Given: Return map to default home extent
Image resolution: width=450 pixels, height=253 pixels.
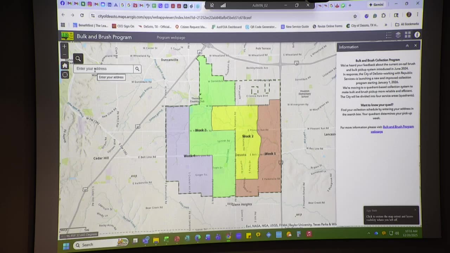Looking at the screenshot, I should pyautogui.click(x=65, y=66).
